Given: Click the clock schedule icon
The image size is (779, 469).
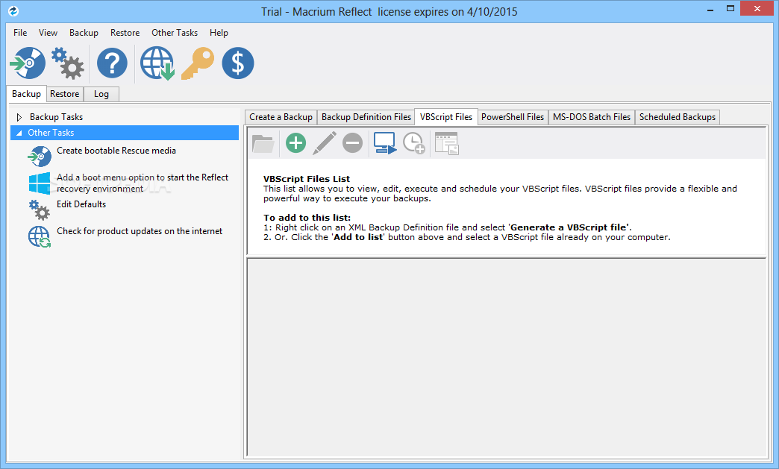Looking at the screenshot, I should 414,143.
